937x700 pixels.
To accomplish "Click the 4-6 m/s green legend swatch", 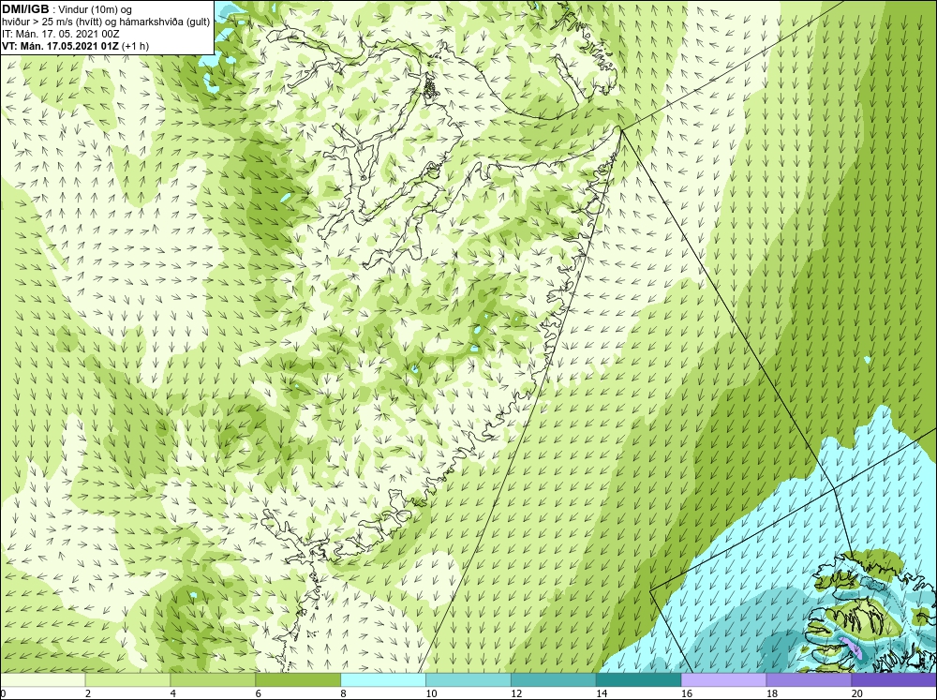I will coord(213,680).
